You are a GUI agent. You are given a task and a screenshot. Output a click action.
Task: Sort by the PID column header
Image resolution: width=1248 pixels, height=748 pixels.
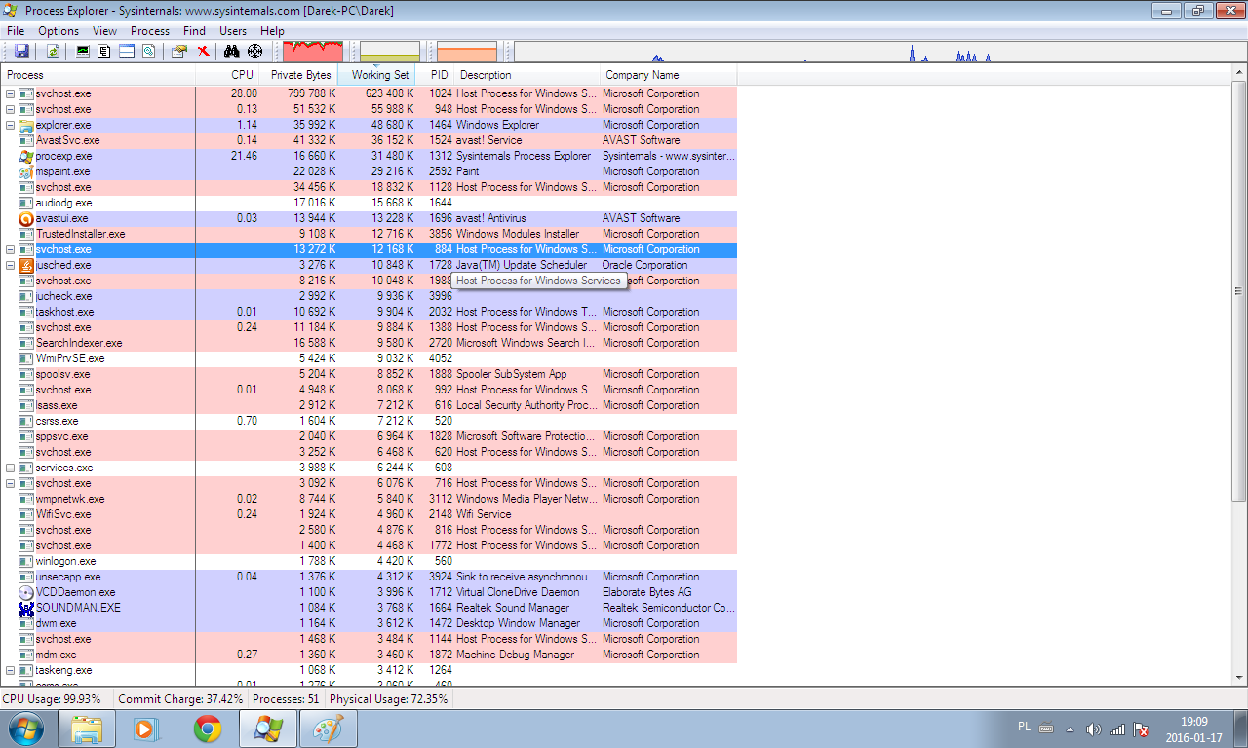[435, 75]
